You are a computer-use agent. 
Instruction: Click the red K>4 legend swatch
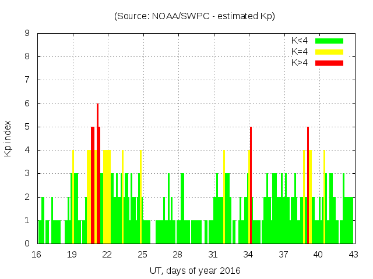[329, 62]
